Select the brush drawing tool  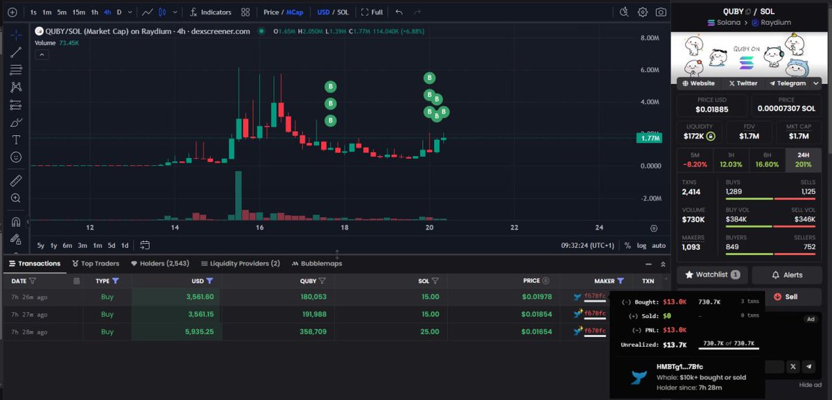point(16,123)
